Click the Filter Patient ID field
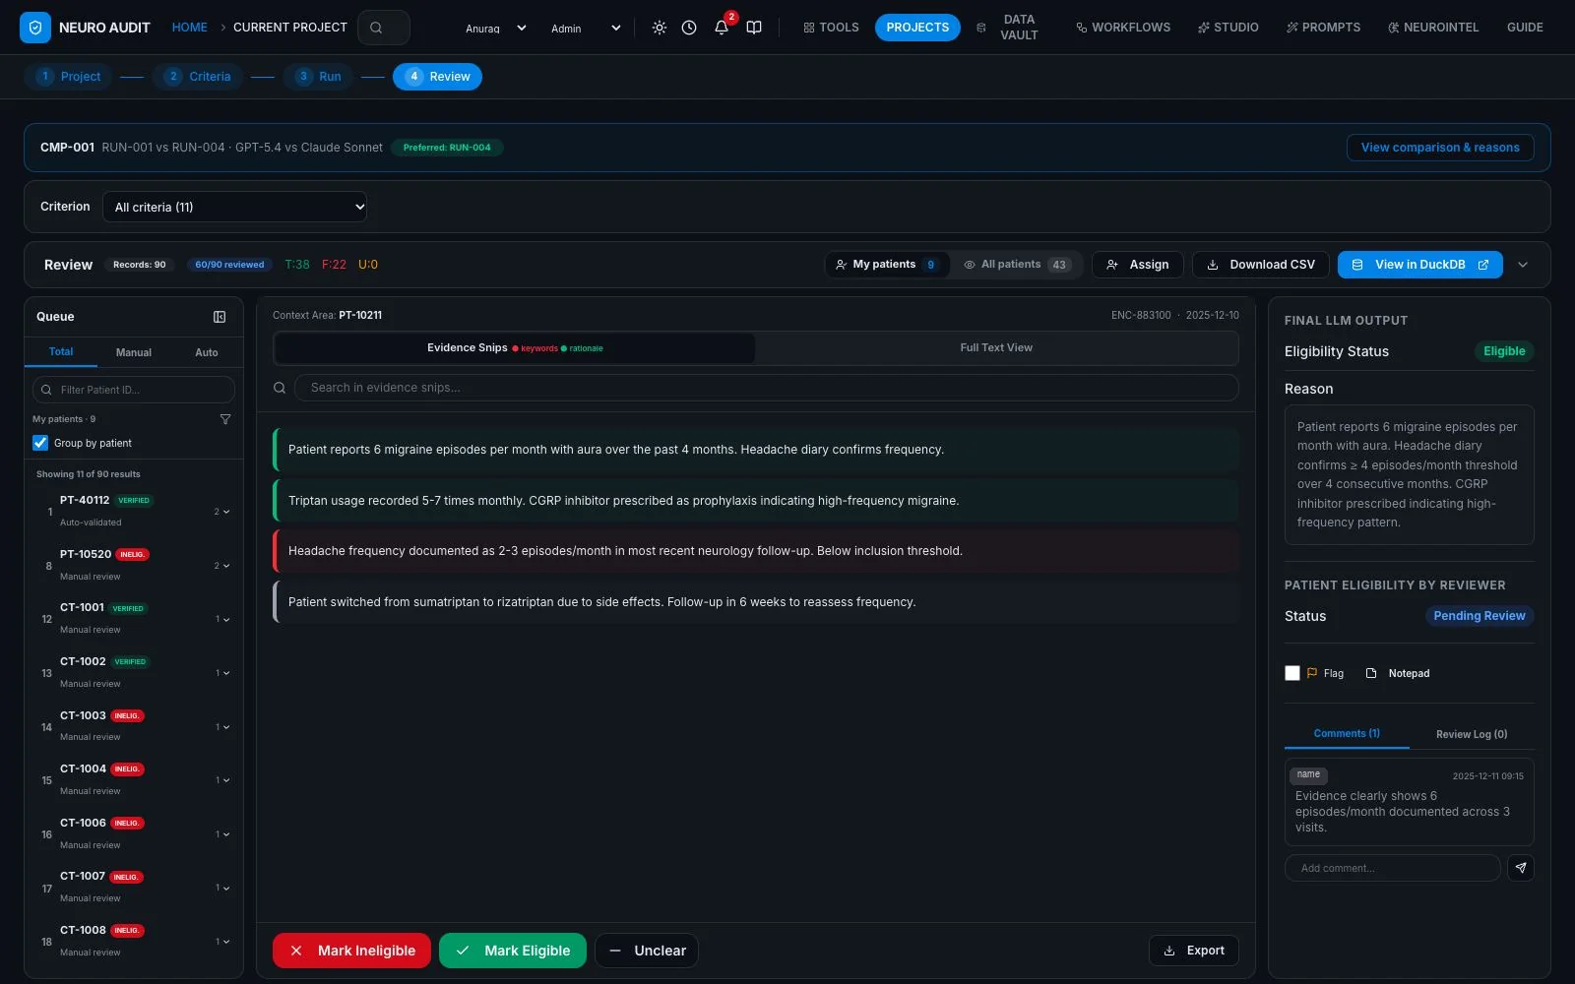Image resolution: width=1575 pixels, height=984 pixels. [x=134, y=390]
